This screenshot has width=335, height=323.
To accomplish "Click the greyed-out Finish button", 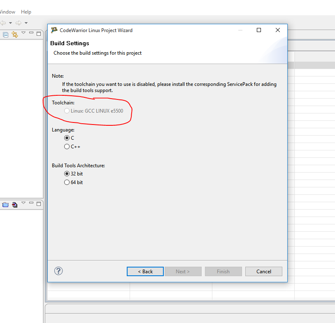I will [223, 271].
